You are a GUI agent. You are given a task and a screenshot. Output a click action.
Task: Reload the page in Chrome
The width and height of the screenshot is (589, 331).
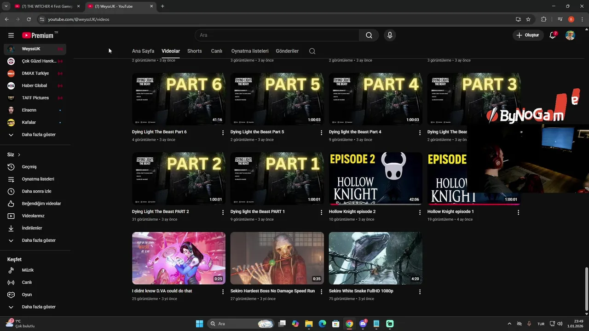coord(29,19)
